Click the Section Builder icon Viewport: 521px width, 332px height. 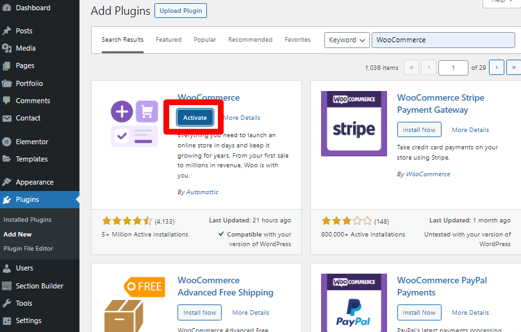coord(6,286)
